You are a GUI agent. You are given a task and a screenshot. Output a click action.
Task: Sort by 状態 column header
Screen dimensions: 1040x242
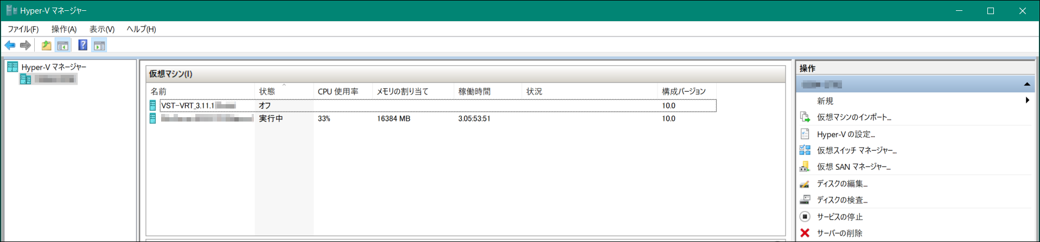pos(284,91)
